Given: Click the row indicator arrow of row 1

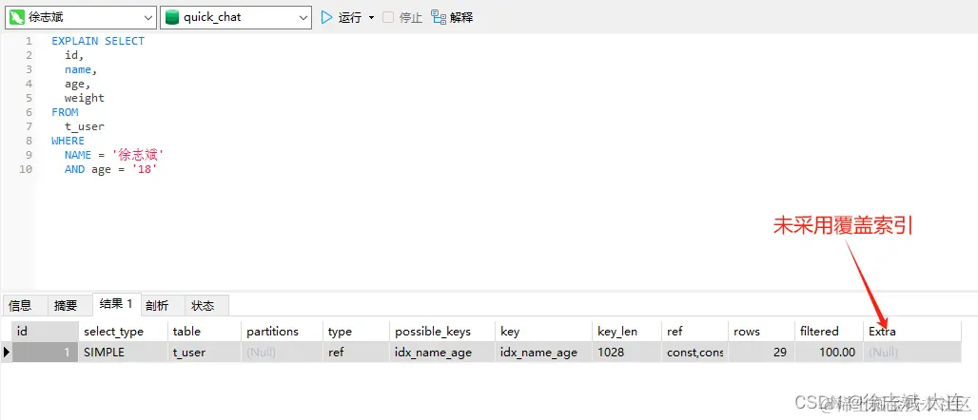Looking at the screenshot, I should coord(7,353).
